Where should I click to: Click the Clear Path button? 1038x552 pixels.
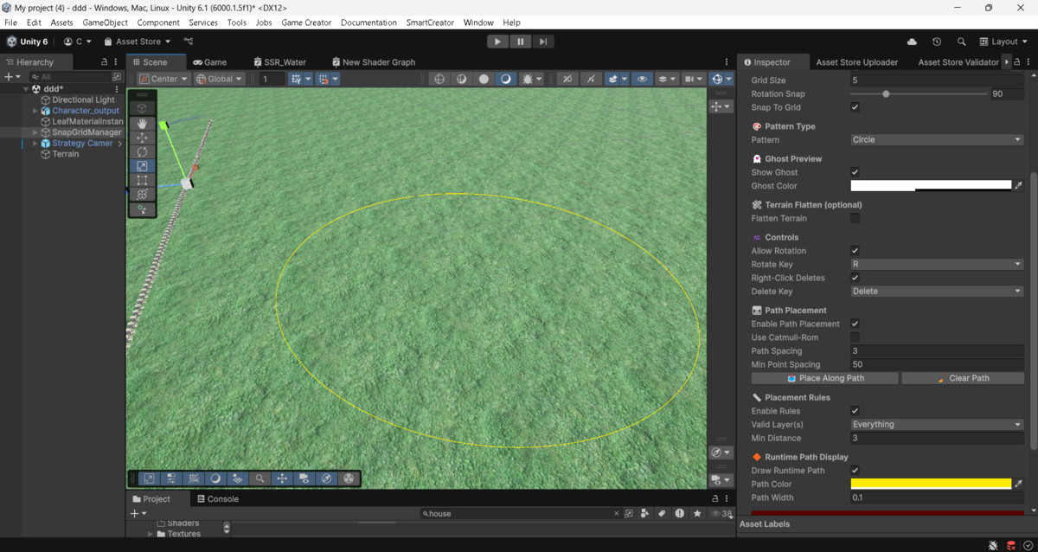963,378
